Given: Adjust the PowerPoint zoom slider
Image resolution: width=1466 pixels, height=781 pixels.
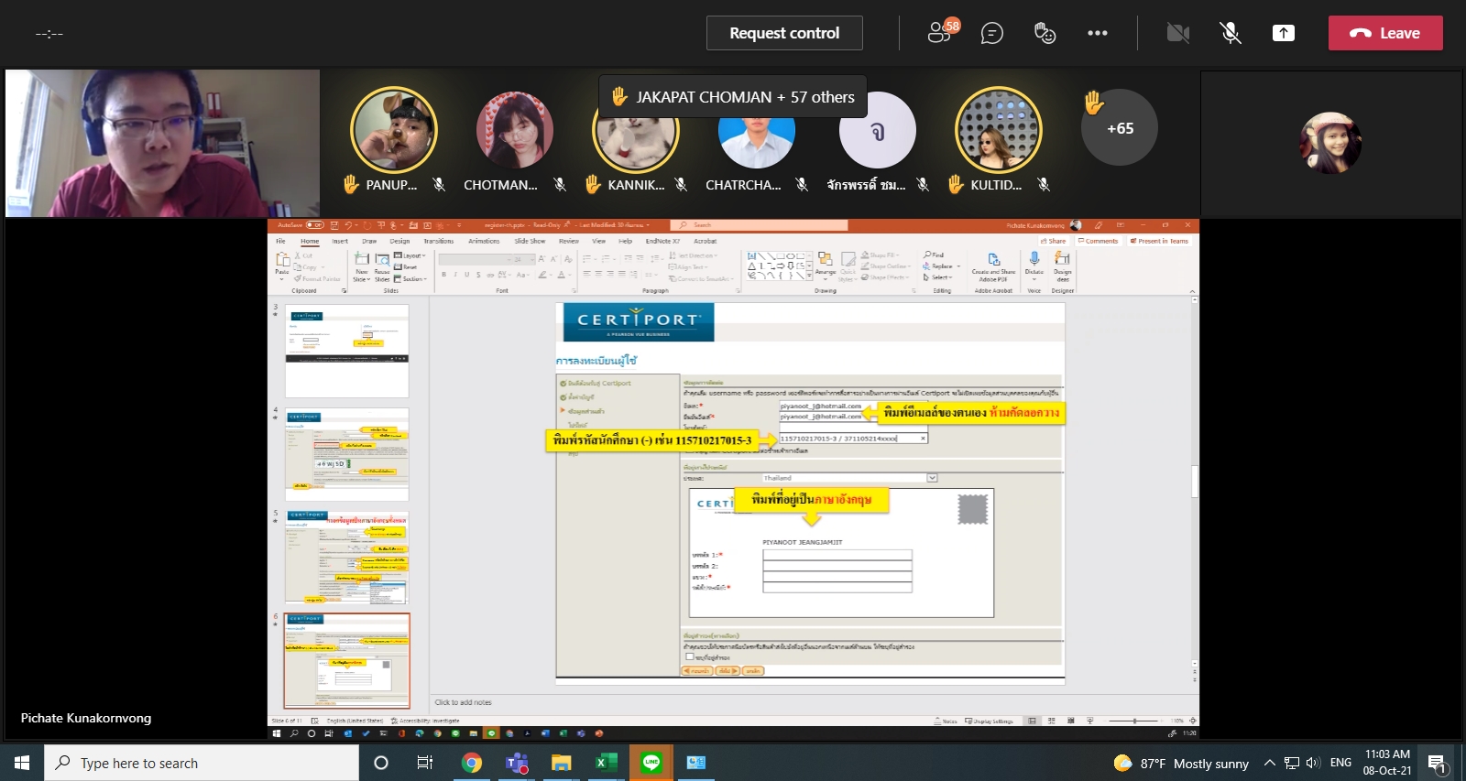Looking at the screenshot, I should coord(1134,721).
